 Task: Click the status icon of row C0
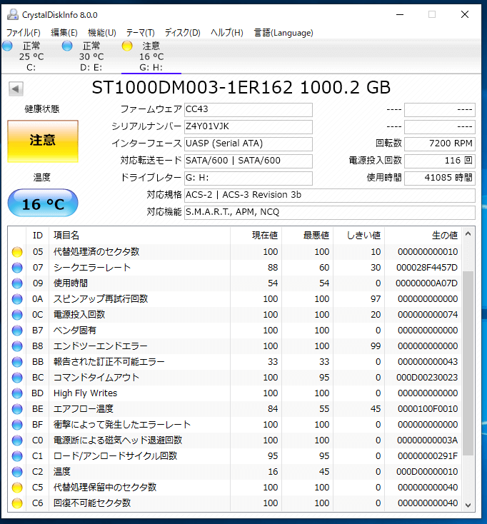17,440
